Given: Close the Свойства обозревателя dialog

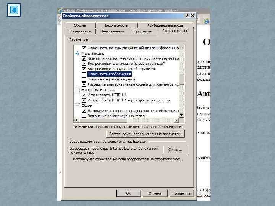Looking at the screenshot, I should 192,16.
